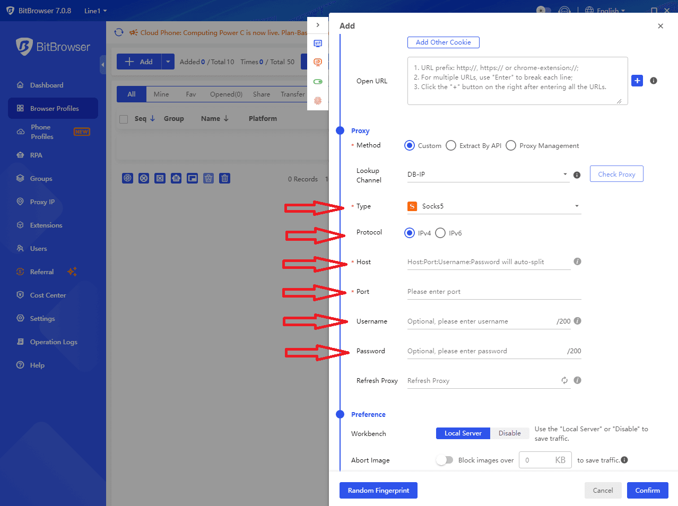Select the IPv6 protocol radio button
This screenshot has height=506, width=678.
440,233
